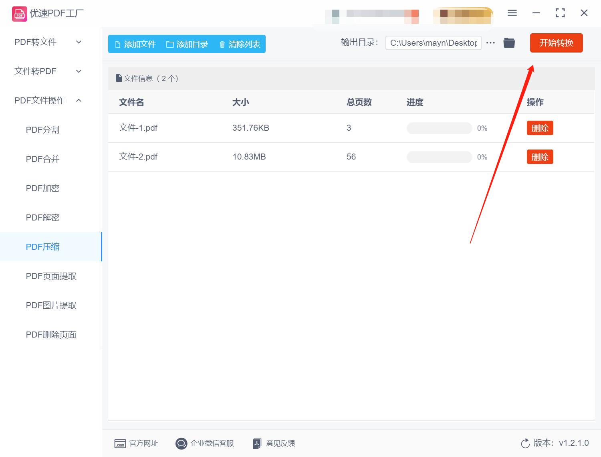Click the 添加文件 icon to add files
This screenshot has height=457, width=601.
click(118, 44)
